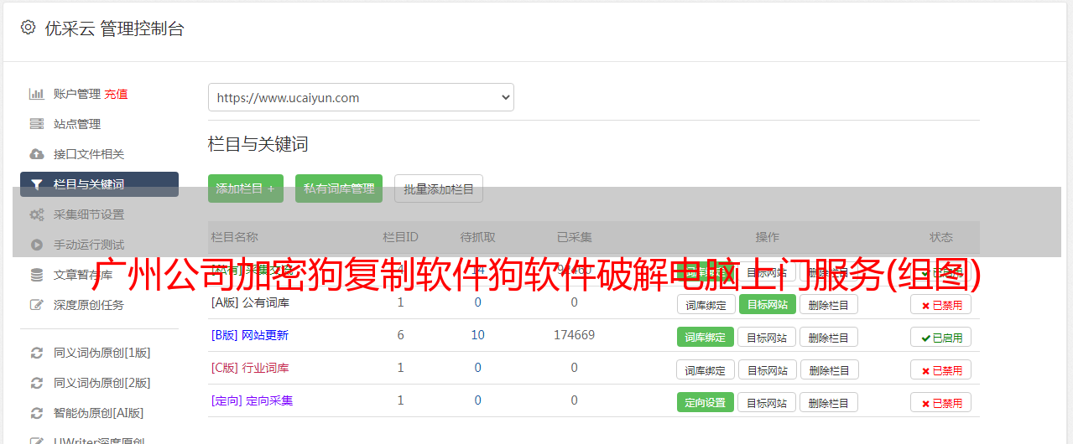
Task: Click 删除栏目 in the 网站更新 row
Action: click(828, 337)
